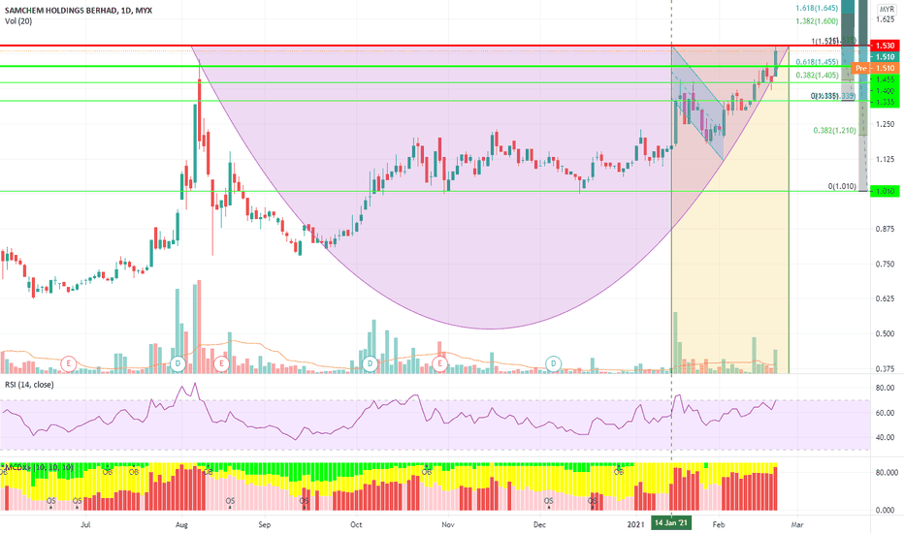Click the 0.750 price axis tick
Image resolution: width=904 pixels, height=533 pixels.
(x=885, y=265)
